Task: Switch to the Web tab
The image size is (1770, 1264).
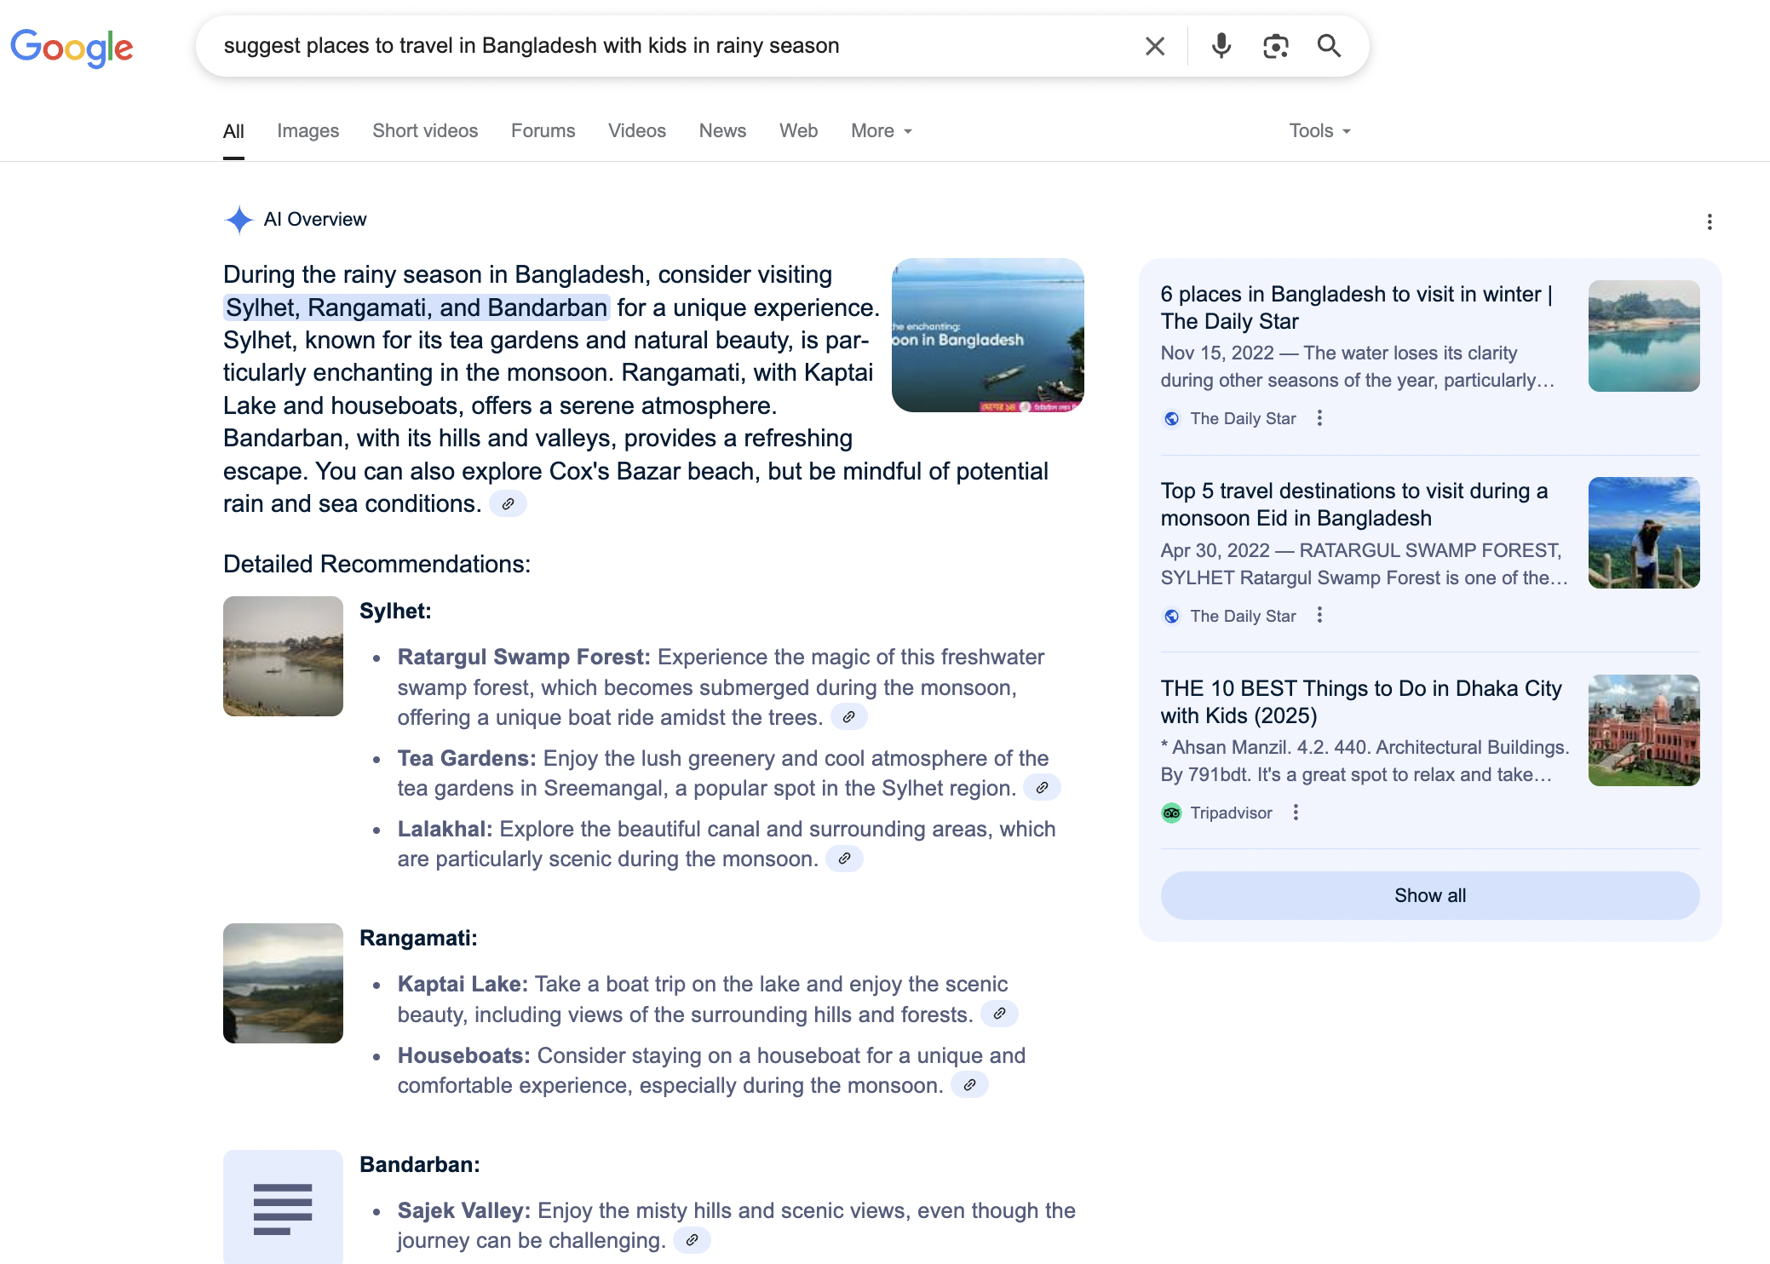Action: [x=798, y=131]
